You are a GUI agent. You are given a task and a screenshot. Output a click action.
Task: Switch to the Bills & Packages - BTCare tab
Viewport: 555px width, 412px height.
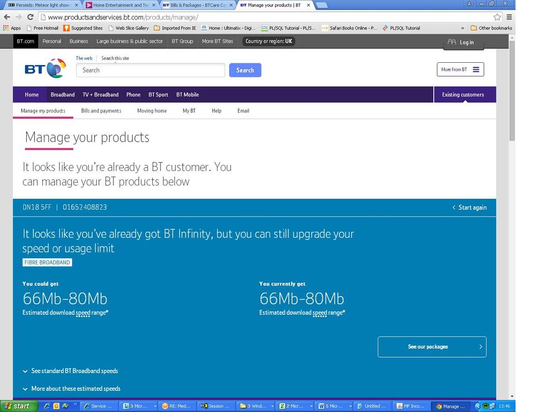tap(198, 5)
